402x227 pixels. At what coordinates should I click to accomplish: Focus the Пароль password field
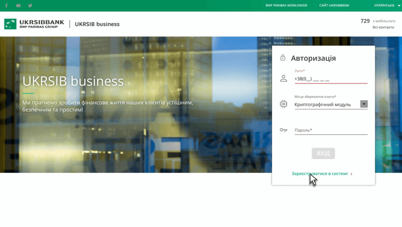[x=331, y=130]
